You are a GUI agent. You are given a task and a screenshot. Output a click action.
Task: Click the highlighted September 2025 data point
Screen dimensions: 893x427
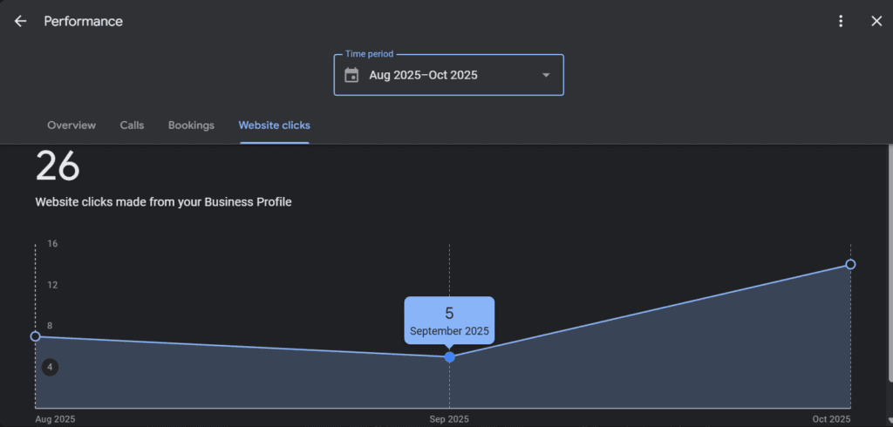pyautogui.click(x=449, y=357)
